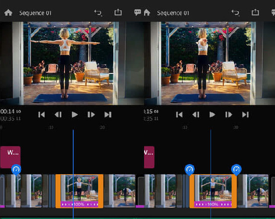Select left panel speed marker pin

(16, 169)
